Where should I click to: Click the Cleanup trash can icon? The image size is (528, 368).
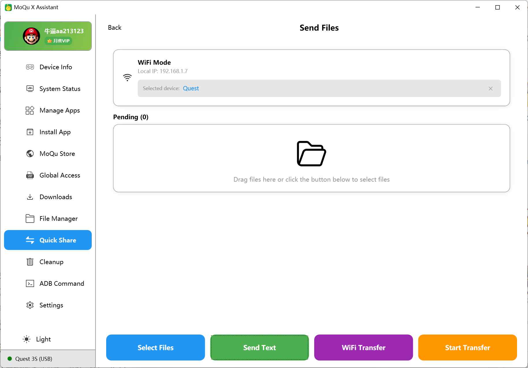coord(30,262)
